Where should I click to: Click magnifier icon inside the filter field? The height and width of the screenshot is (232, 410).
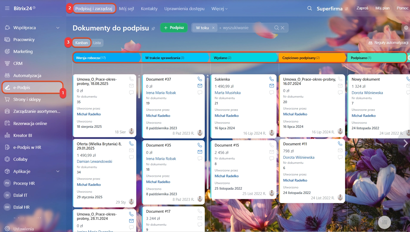(277, 28)
